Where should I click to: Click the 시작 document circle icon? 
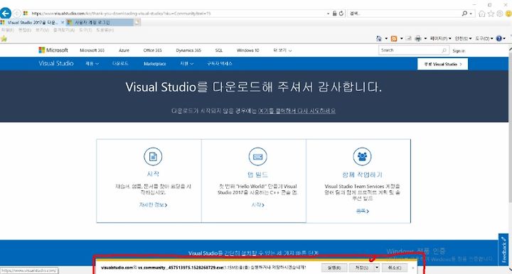click(x=153, y=157)
